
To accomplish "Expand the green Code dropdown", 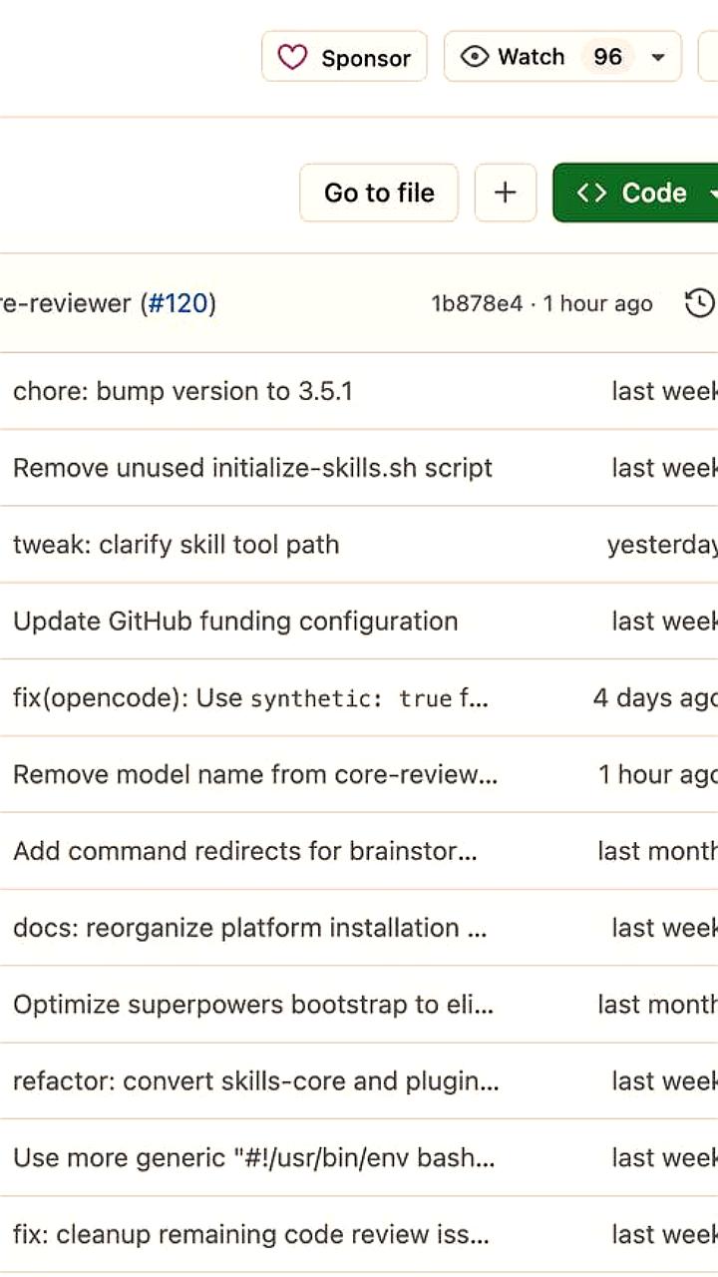I will click(712, 193).
